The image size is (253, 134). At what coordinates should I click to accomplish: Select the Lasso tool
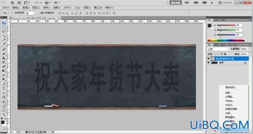coord(4,32)
